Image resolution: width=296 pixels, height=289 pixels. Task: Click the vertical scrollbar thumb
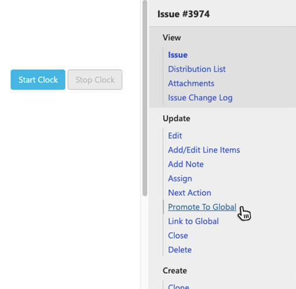[145, 98]
